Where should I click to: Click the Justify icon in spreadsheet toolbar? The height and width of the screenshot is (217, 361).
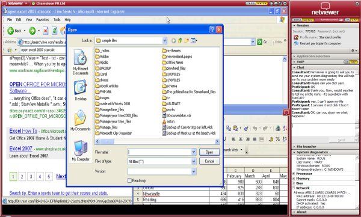tap(255, 139)
